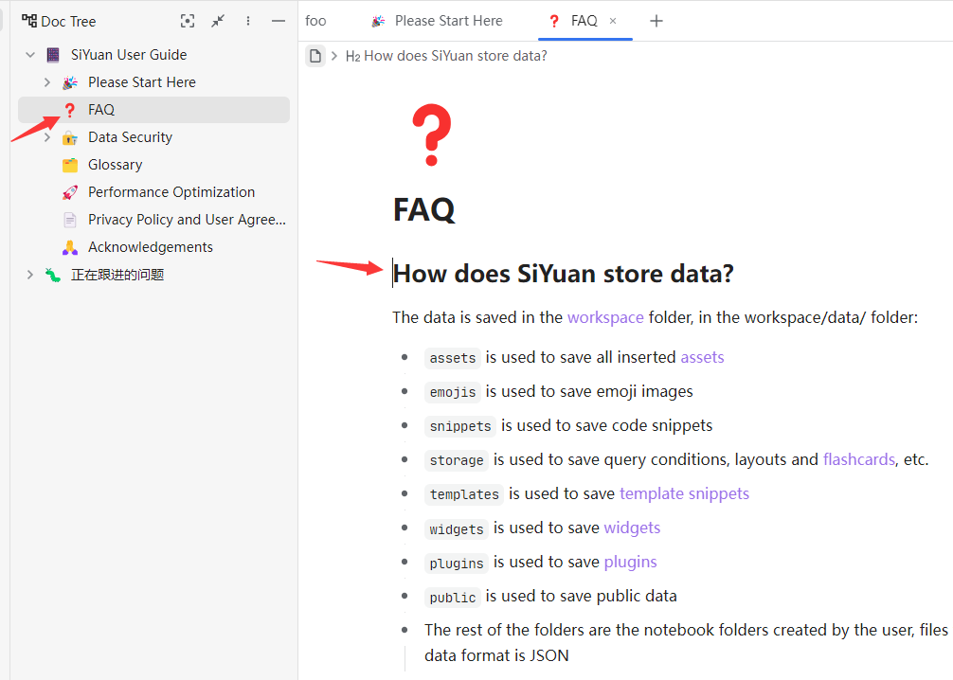This screenshot has height=680, width=953.
Task: Click inline code public
Action: [x=453, y=598]
